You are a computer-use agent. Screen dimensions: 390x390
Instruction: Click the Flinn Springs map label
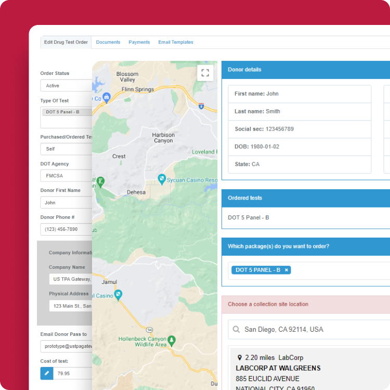tap(138, 89)
